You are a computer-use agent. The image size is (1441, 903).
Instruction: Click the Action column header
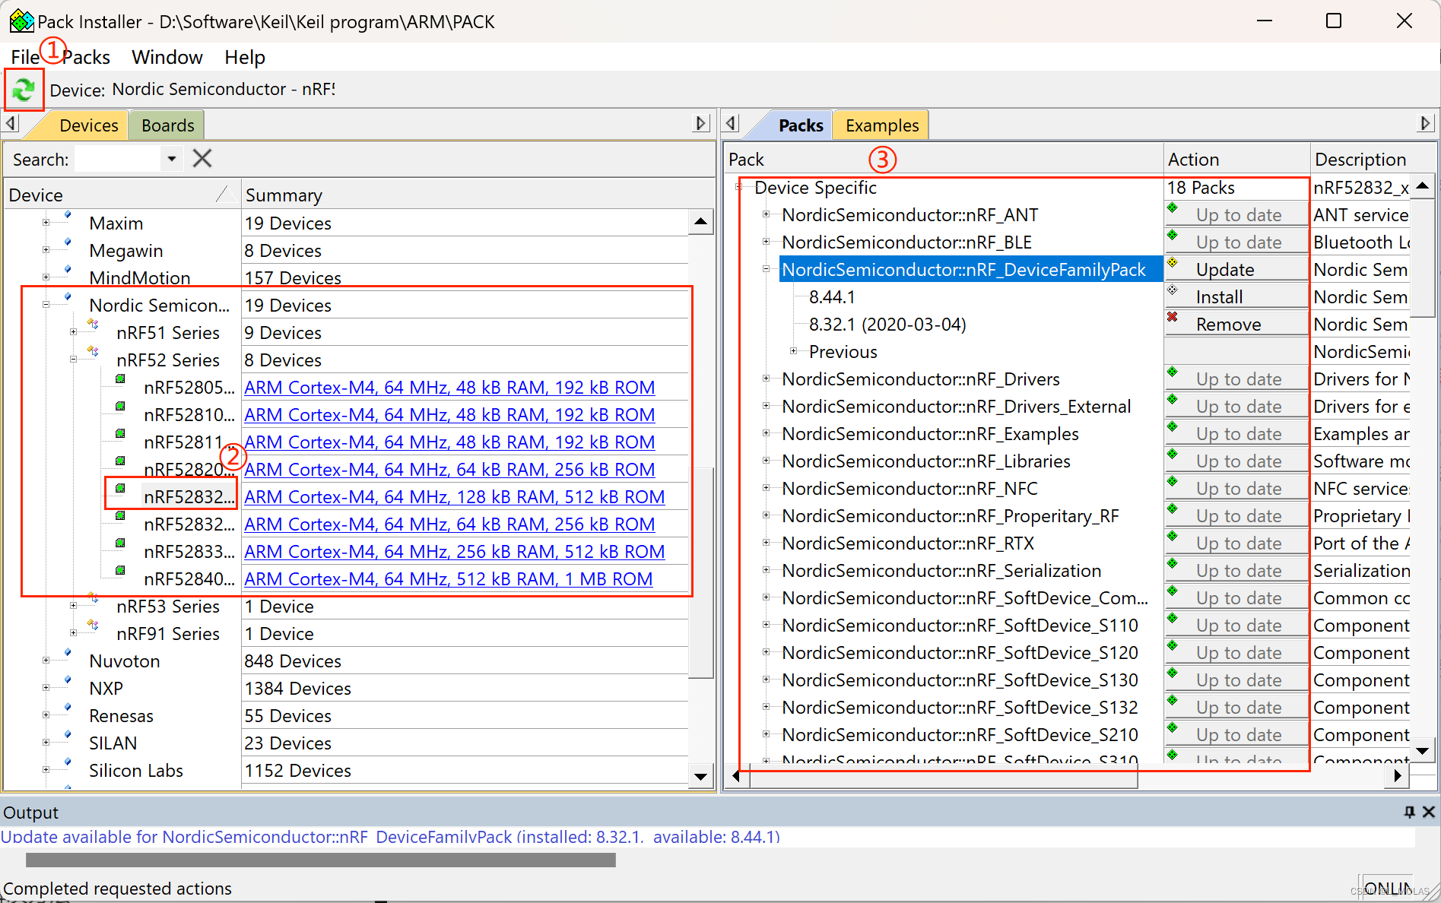(1236, 160)
